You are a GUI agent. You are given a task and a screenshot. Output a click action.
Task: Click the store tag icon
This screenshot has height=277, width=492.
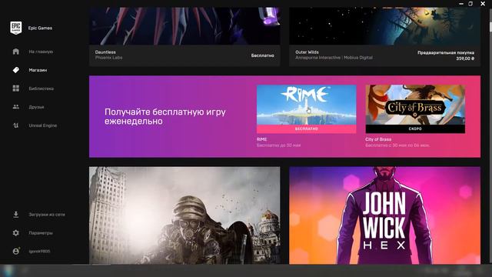15,70
